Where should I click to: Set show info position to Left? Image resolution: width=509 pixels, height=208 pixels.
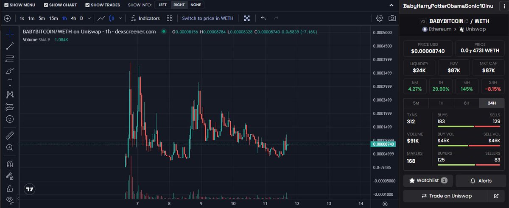(x=162, y=5)
